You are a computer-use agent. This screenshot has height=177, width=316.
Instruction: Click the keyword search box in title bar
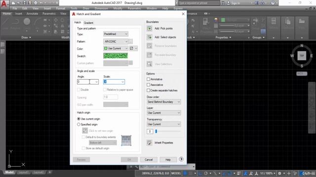click(x=199, y=3)
